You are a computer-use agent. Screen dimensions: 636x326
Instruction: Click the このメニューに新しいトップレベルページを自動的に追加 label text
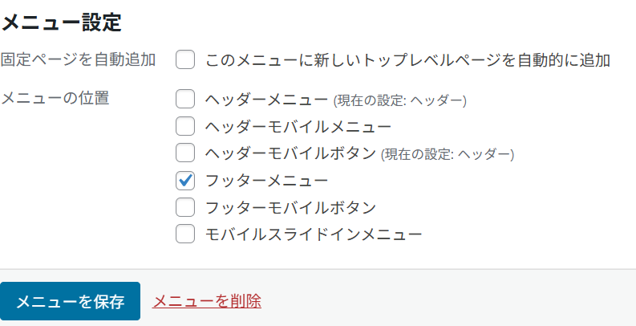[x=408, y=60]
